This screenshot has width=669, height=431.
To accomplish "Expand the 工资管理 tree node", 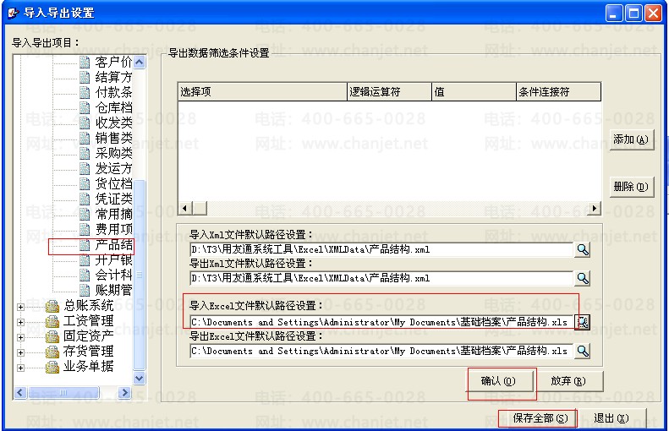I will tap(20, 322).
